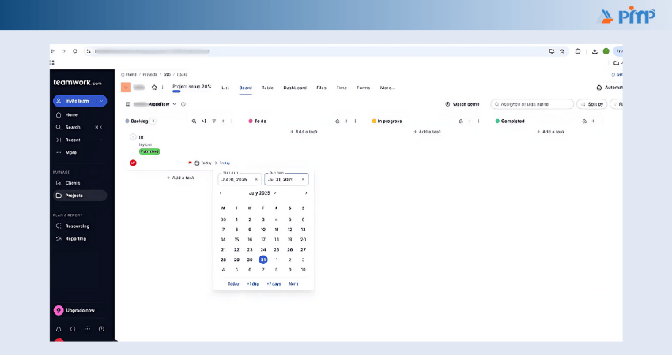Click Add a task under In progress
The width and height of the screenshot is (672, 355).
pos(427,132)
